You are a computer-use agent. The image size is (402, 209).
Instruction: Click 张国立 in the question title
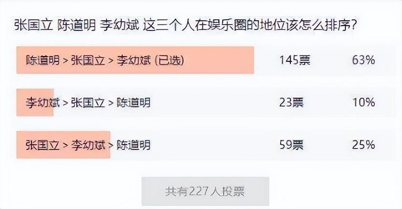[x=33, y=26]
